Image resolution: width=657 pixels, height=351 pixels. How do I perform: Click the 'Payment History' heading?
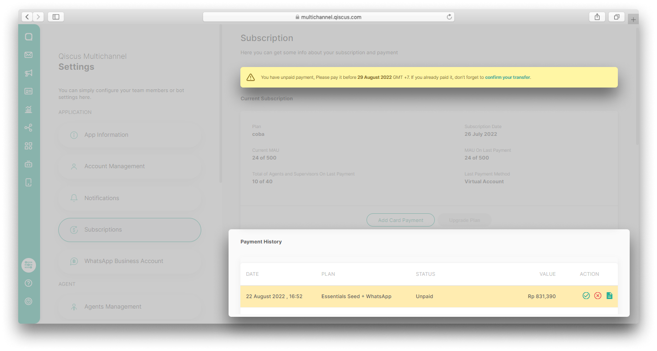[x=261, y=242]
